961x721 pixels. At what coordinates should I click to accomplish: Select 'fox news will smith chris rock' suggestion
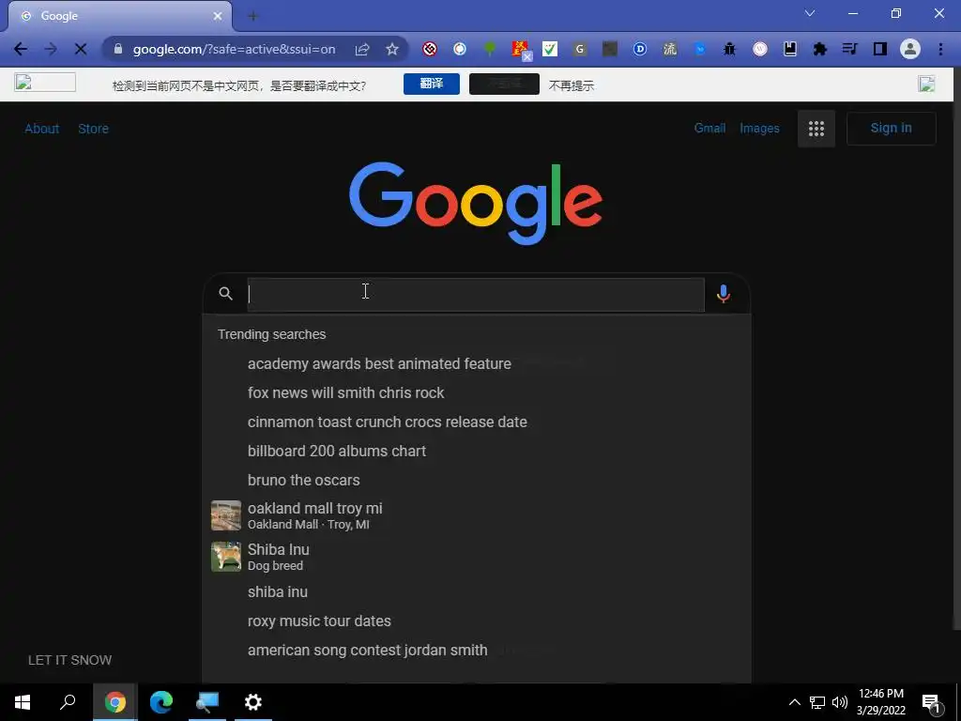click(x=476, y=393)
